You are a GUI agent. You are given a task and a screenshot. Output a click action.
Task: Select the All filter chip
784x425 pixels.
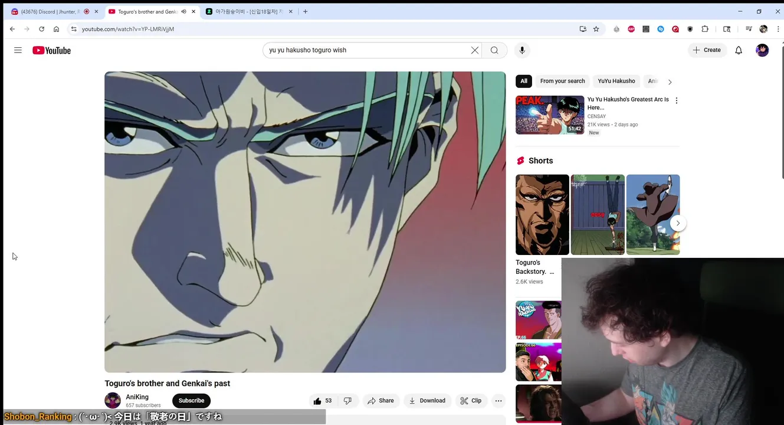(524, 81)
